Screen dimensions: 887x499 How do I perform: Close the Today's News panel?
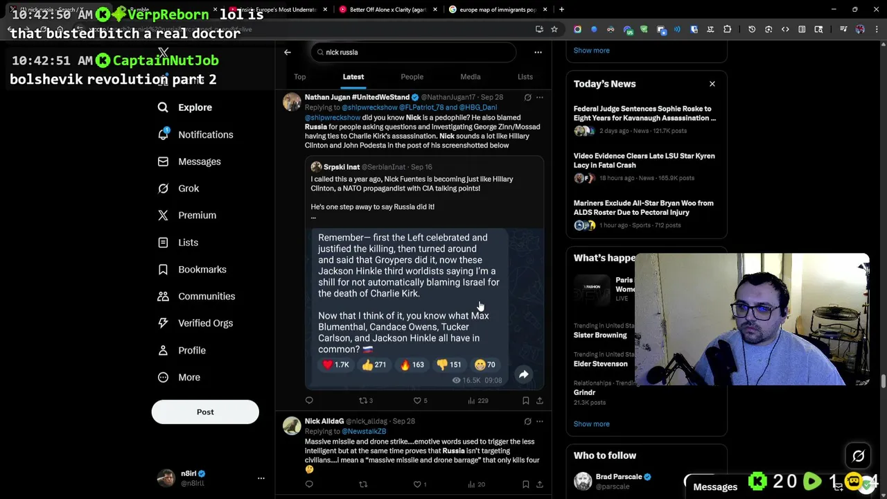click(x=712, y=84)
